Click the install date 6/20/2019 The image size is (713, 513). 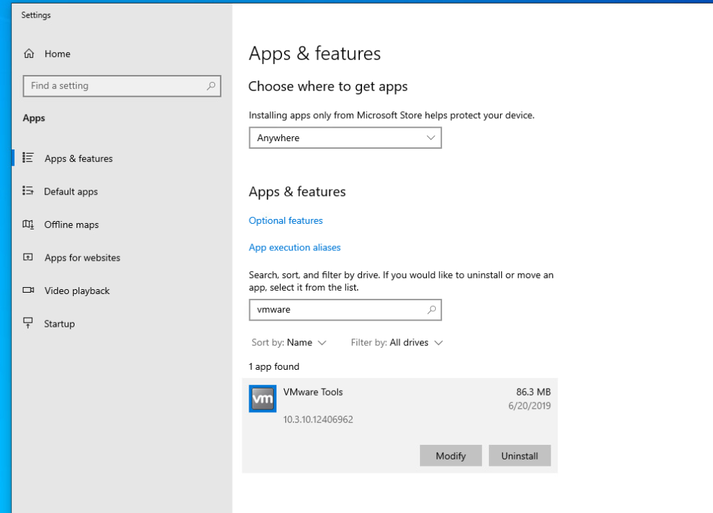(529, 405)
